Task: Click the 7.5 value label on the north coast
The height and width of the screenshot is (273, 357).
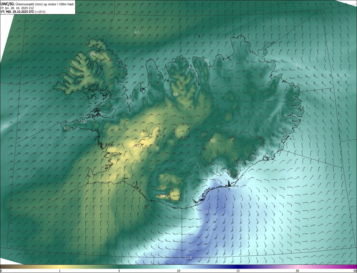Action: pyautogui.click(x=206, y=61)
